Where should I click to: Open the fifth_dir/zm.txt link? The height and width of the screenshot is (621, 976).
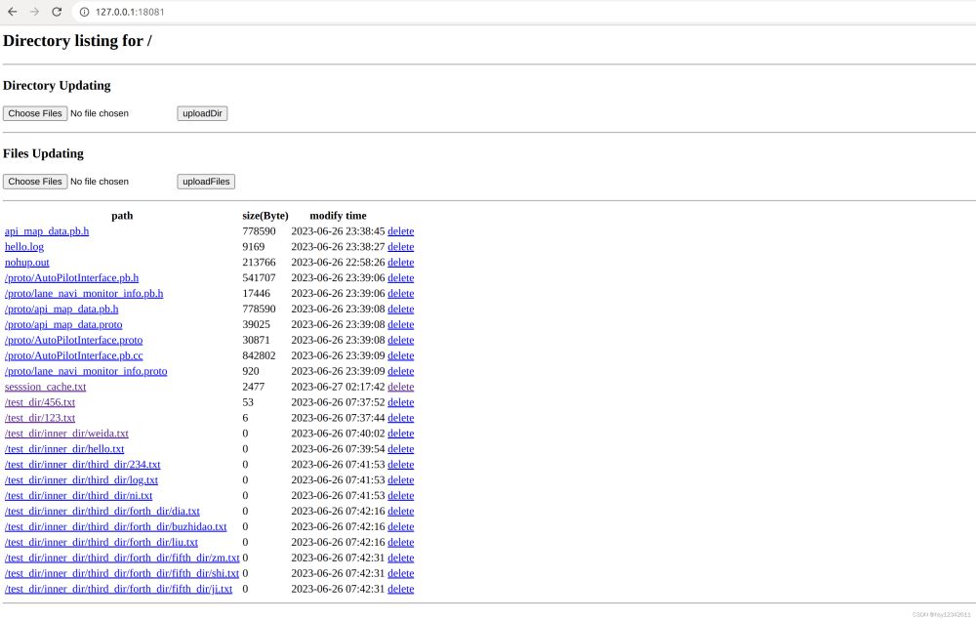(122, 559)
